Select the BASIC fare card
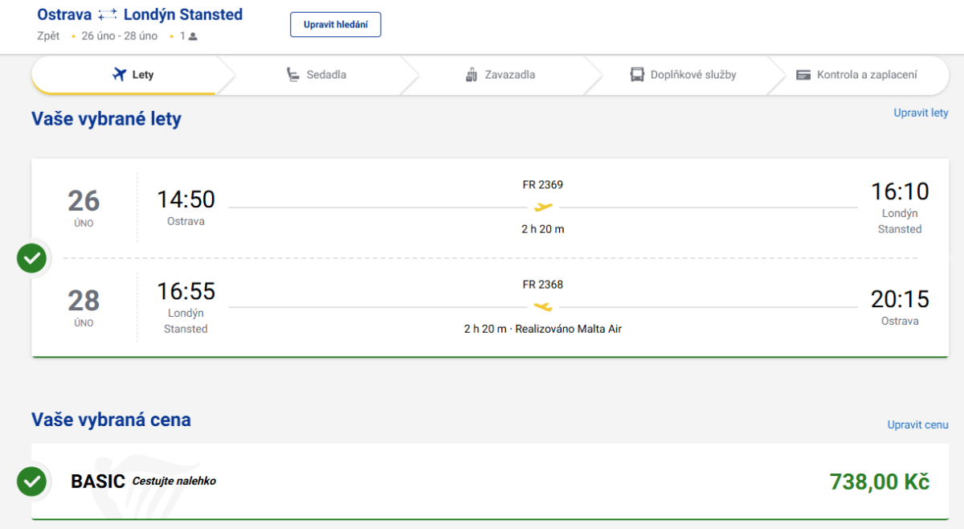964x529 pixels. pos(482,482)
